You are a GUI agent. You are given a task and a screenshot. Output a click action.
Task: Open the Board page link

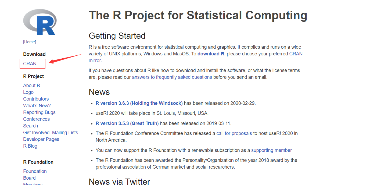point(29,178)
